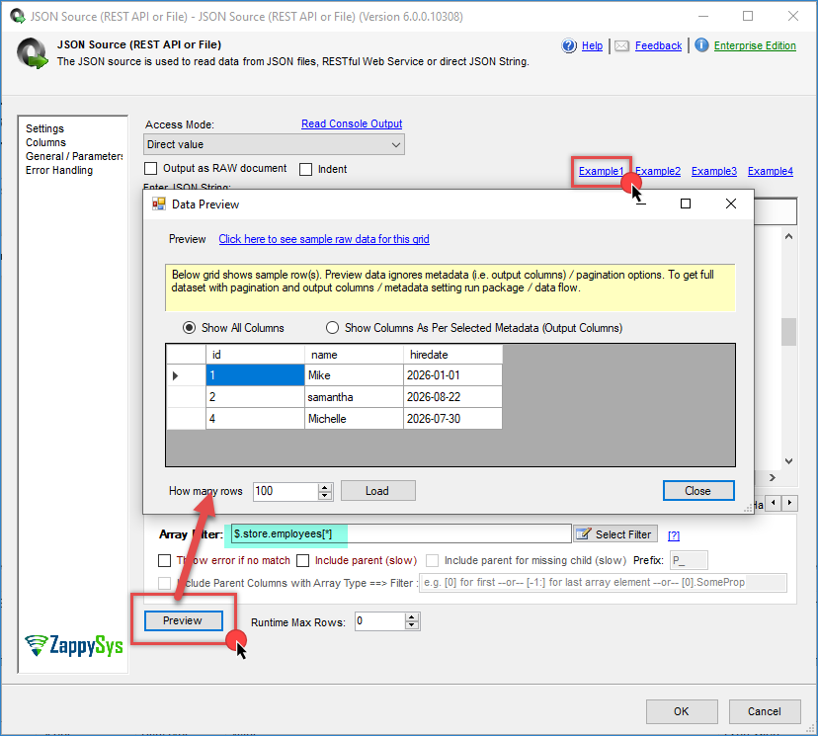Enable Include parent (slow) checkbox
818x736 pixels.
pyautogui.click(x=302, y=560)
